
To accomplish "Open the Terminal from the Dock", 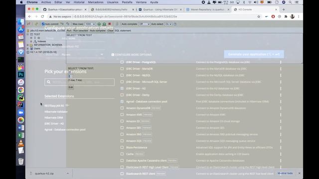I will pos(21,60).
